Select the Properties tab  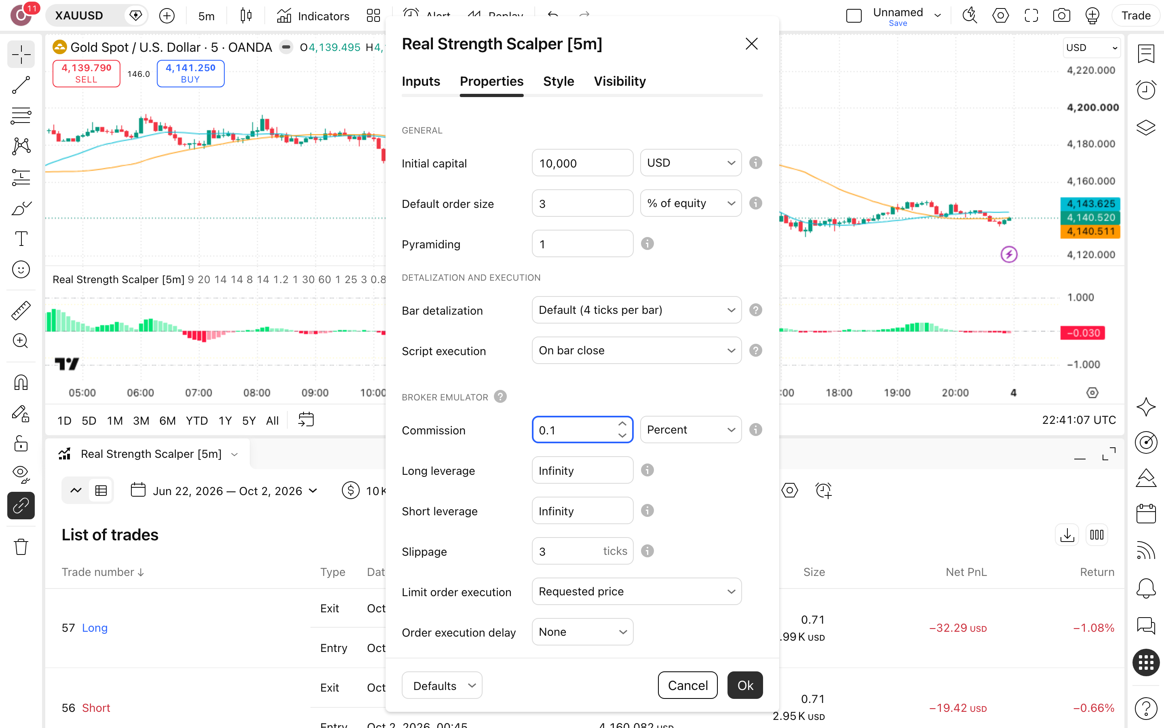(491, 81)
